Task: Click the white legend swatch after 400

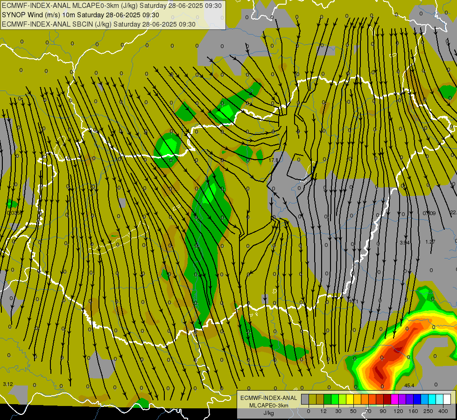Action: click(x=447, y=399)
